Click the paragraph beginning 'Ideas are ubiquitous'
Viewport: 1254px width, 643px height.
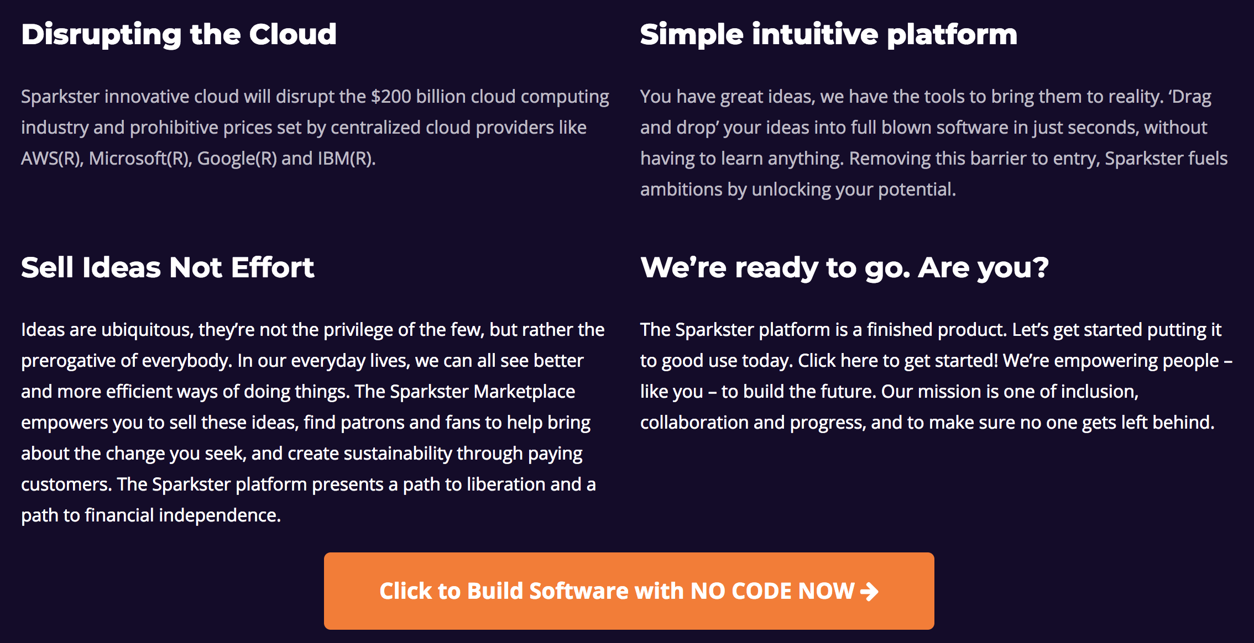[313, 423]
